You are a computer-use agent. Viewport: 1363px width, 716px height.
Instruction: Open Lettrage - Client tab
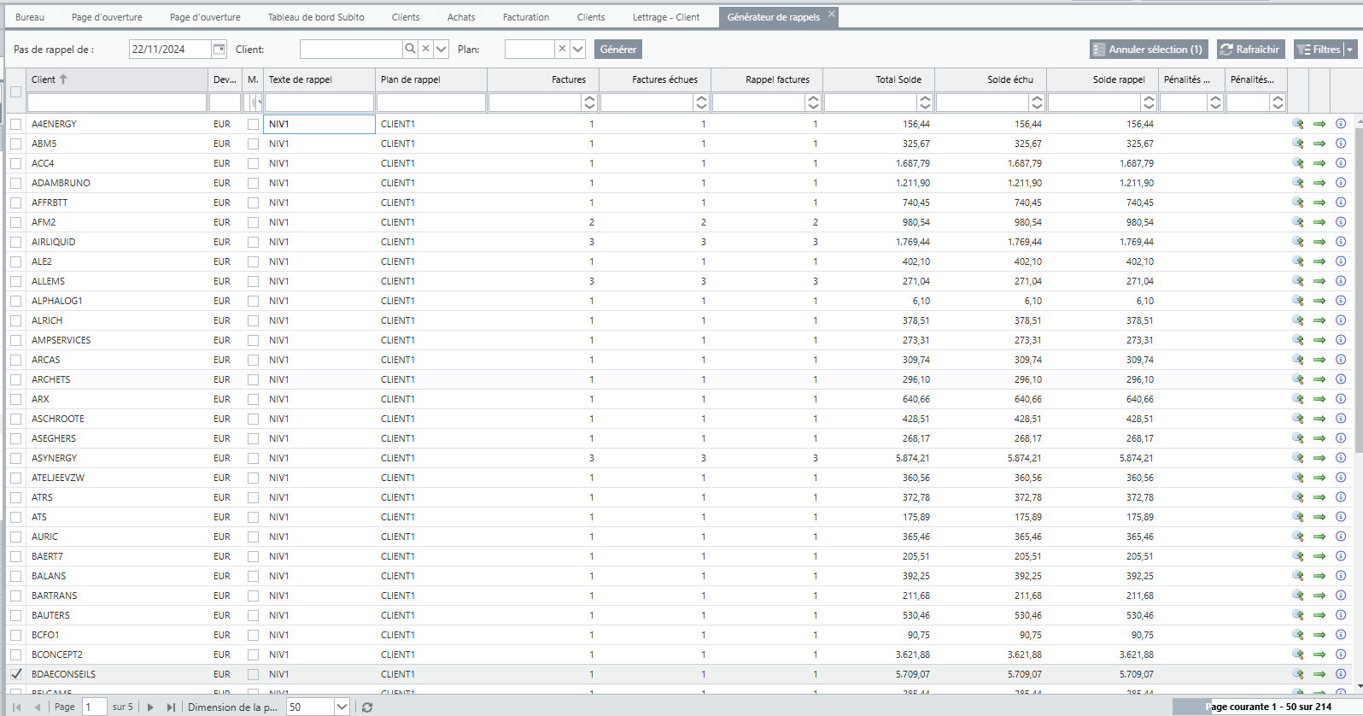666,17
